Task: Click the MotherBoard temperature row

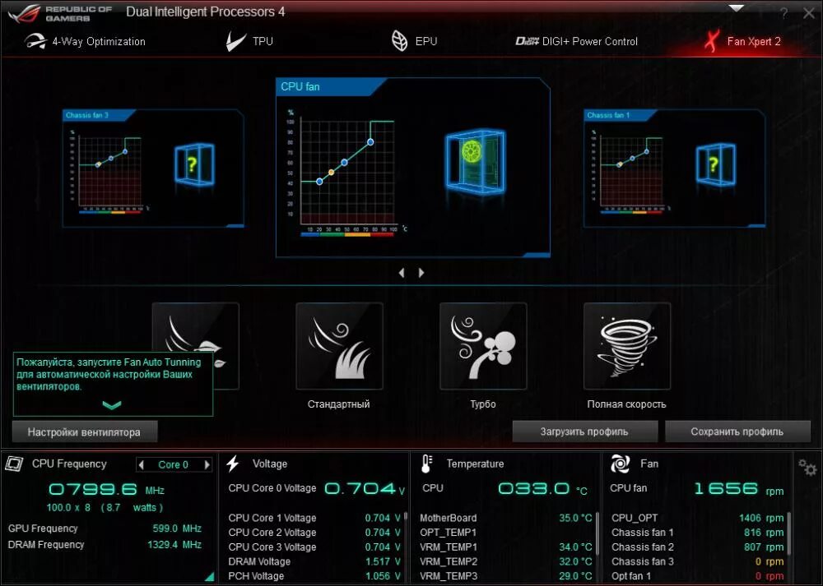Action: point(506,518)
